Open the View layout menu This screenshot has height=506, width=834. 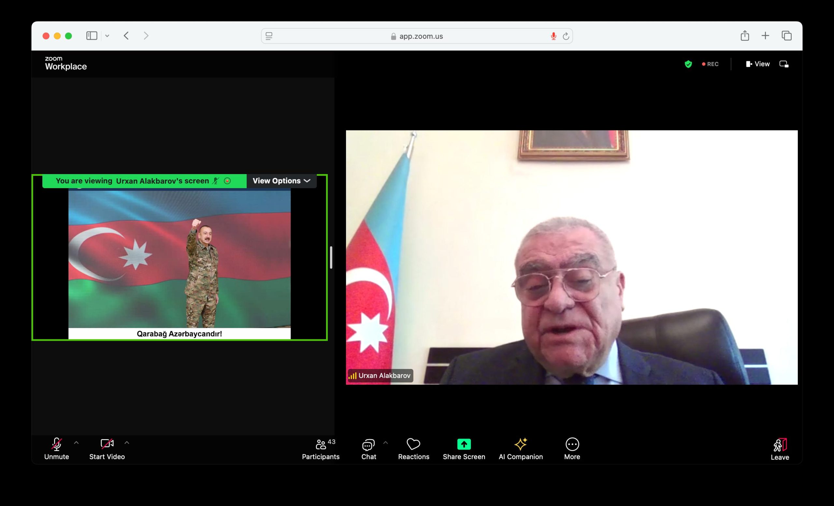pyautogui.click(x=758, y=64)
